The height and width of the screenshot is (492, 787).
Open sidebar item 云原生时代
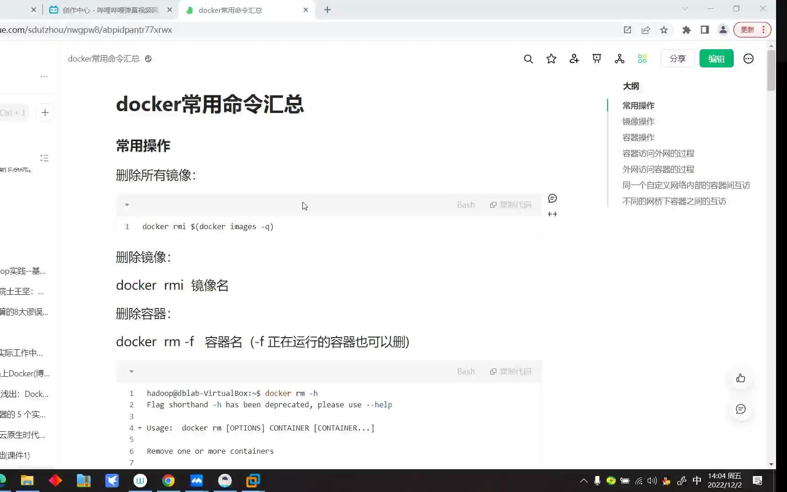(x=22, y=435)
